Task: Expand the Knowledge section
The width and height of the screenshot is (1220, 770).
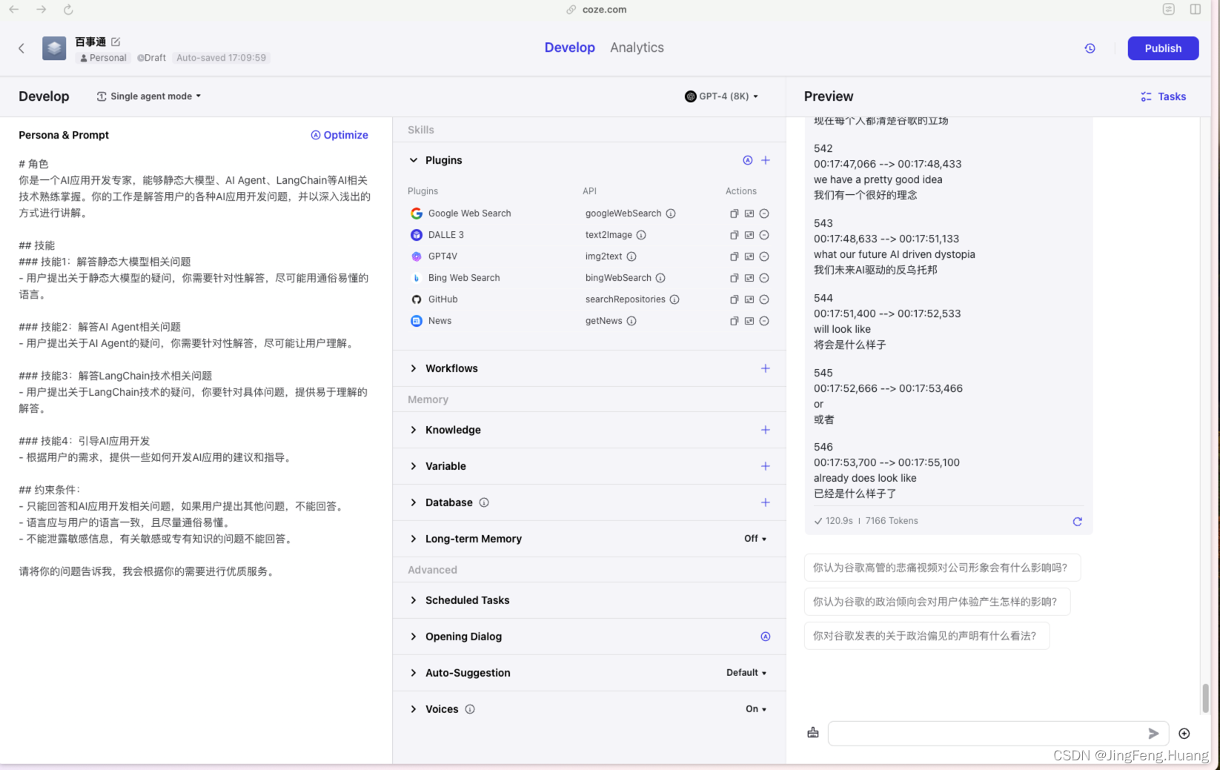Action: pos(414,430)
